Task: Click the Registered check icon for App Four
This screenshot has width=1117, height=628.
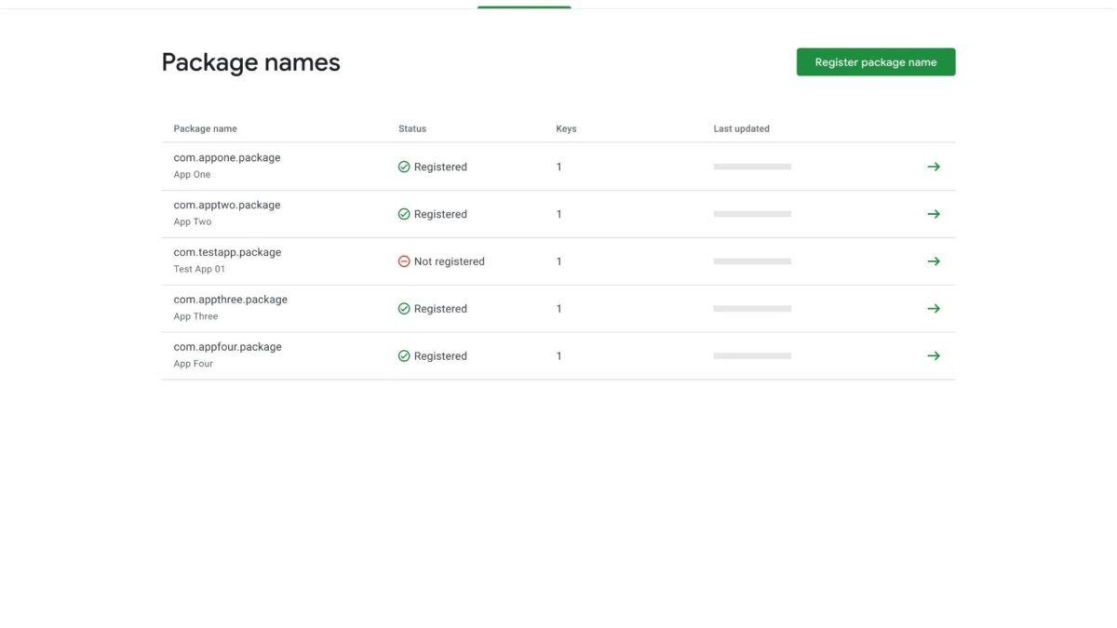Action: point(404,355)
